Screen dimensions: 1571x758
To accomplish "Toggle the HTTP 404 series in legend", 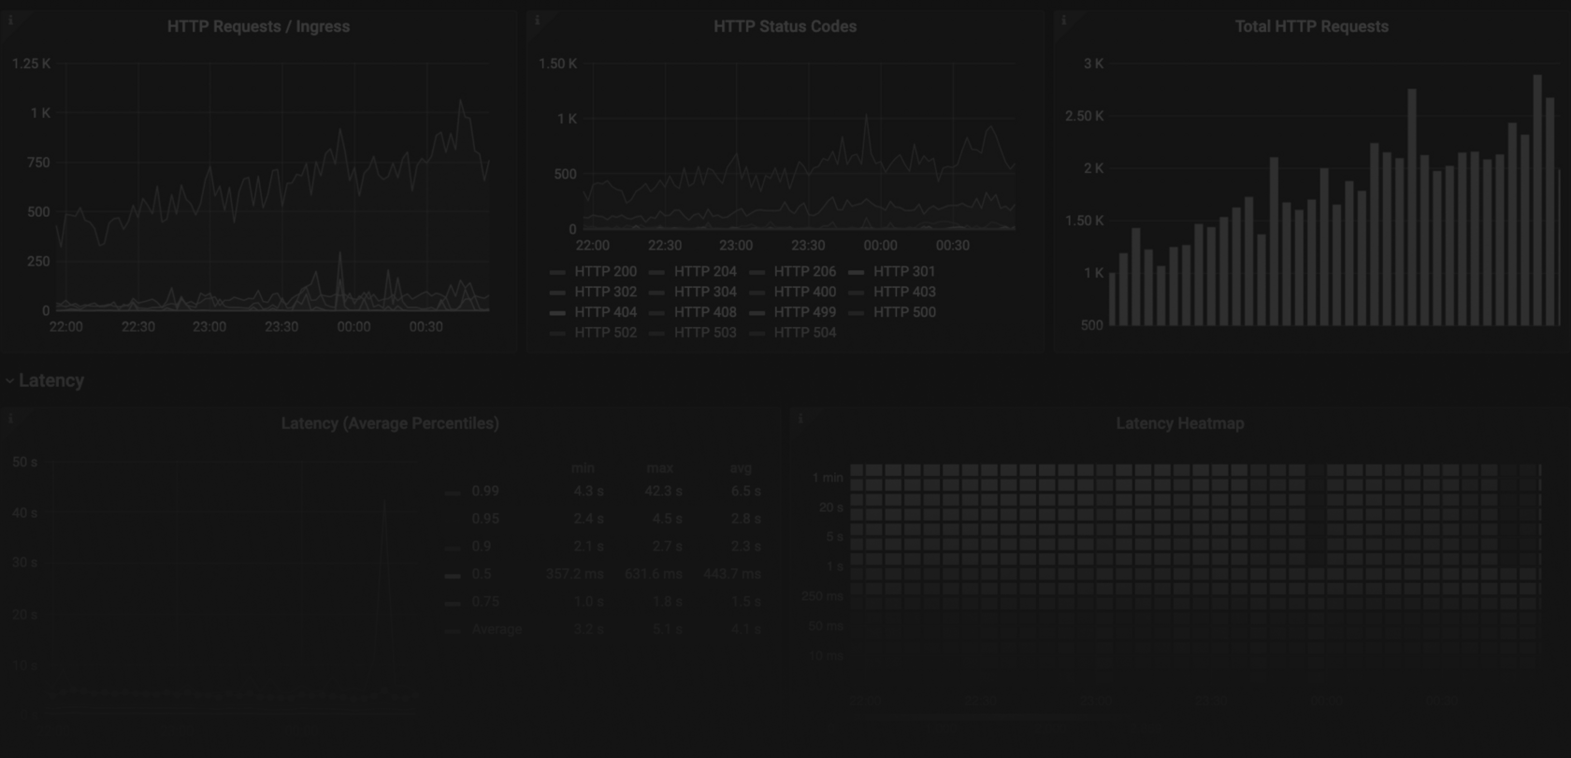I will (605, 312).
